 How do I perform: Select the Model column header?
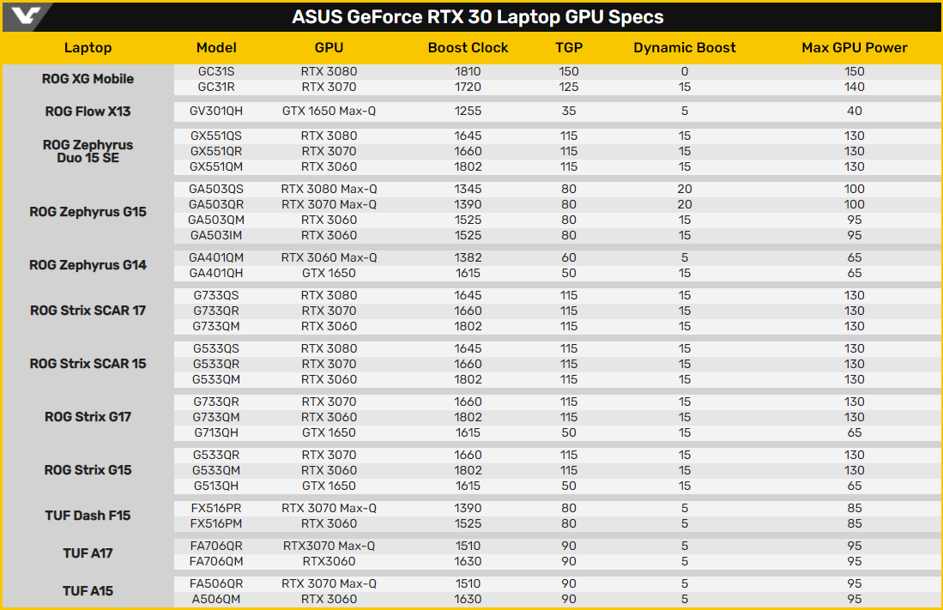[x=216, y=47]
